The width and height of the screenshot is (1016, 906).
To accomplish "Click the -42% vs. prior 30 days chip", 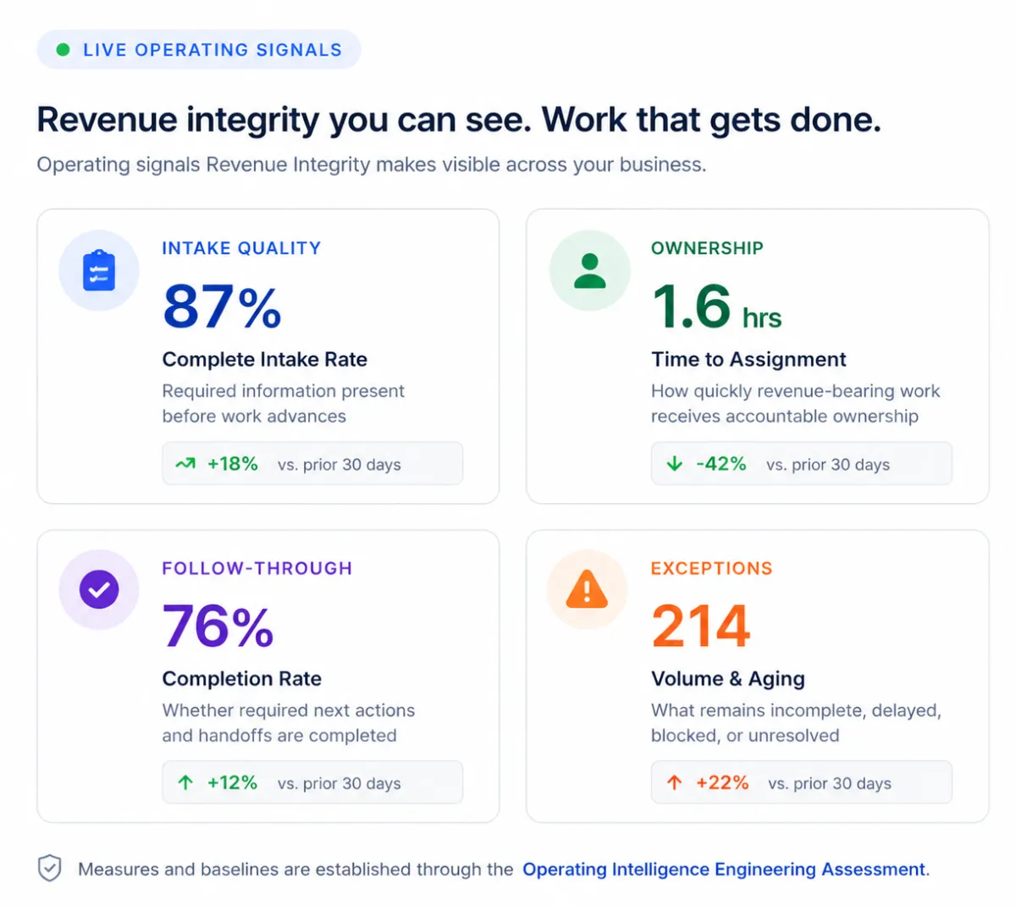I will (x=802, y=463).
